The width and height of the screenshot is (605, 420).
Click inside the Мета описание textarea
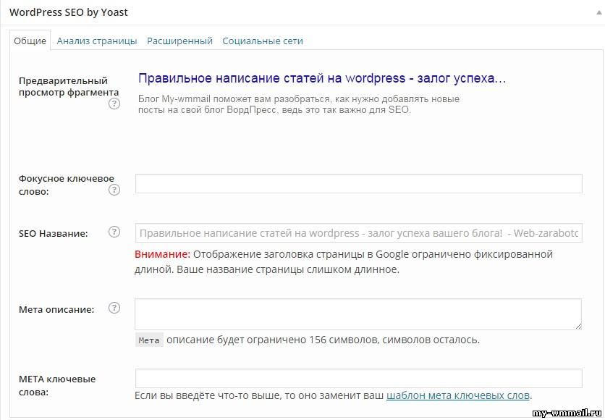coord(358,314)
